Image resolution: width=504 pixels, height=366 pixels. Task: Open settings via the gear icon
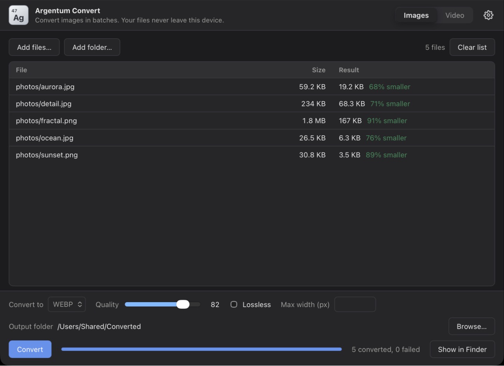[x=488, y=15]
